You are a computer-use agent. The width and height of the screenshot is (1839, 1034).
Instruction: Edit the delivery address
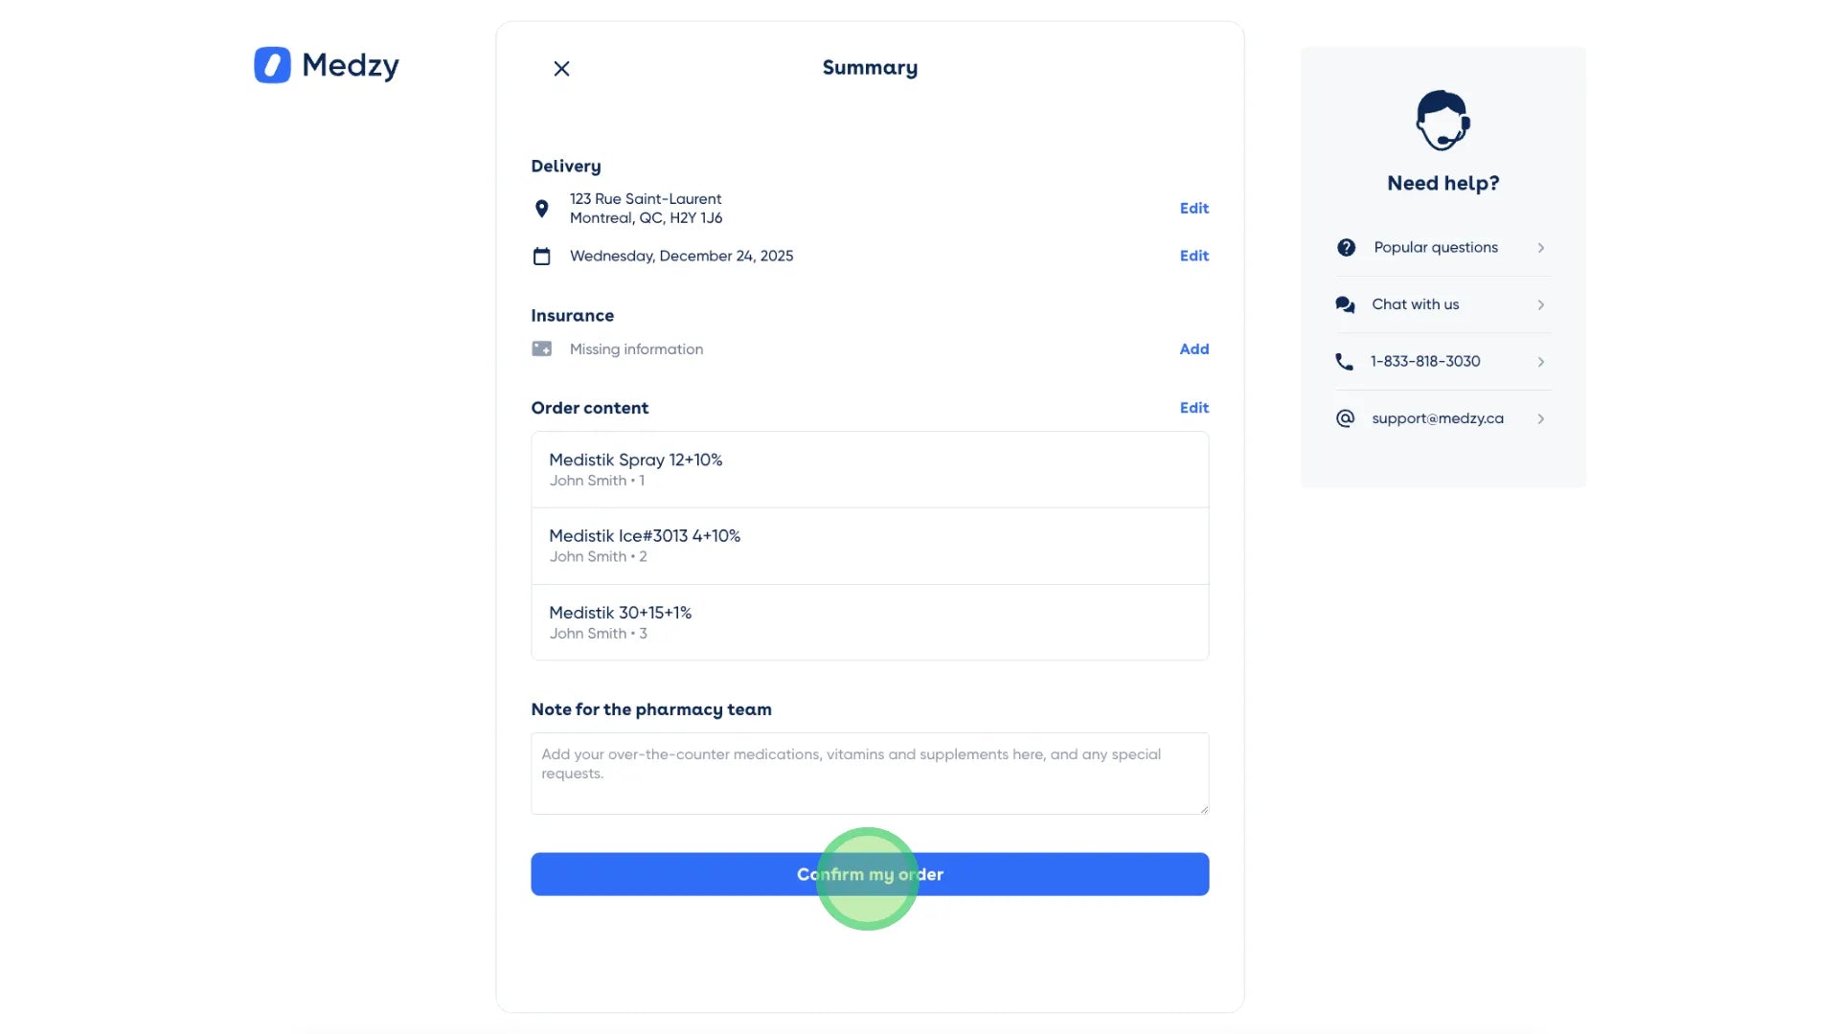[x=1193, y=209]
